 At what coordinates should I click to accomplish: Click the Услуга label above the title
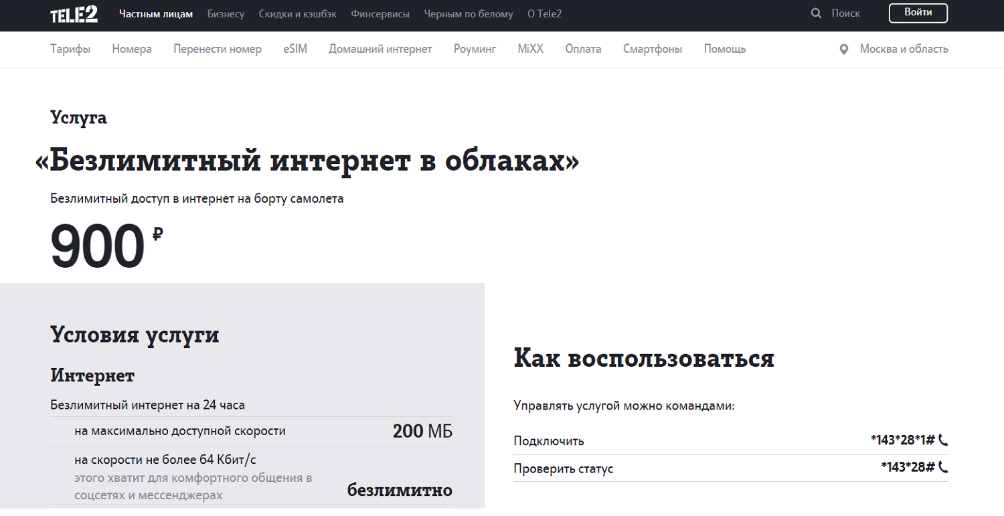78,118
